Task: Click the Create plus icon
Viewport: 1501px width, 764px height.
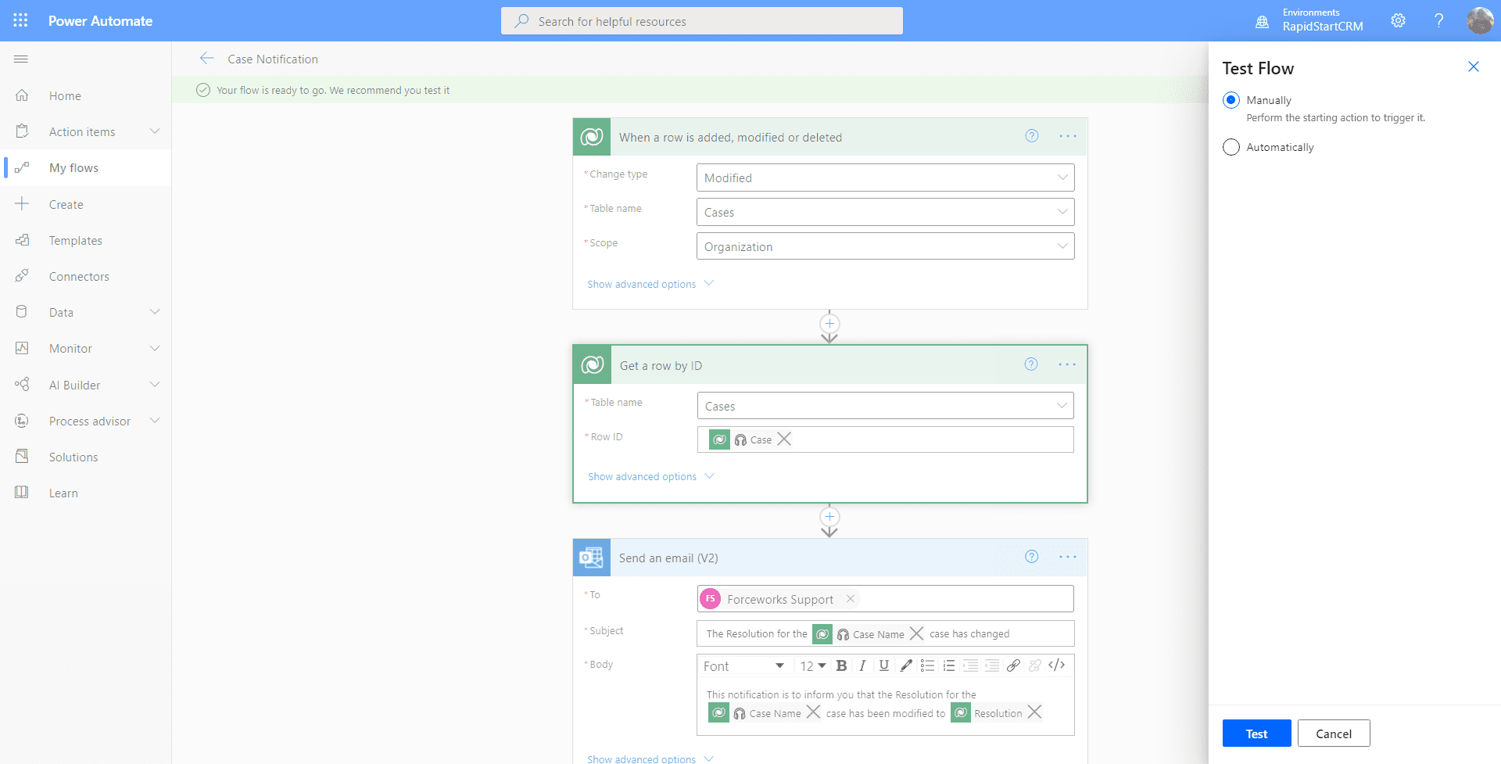Action: 21,203
